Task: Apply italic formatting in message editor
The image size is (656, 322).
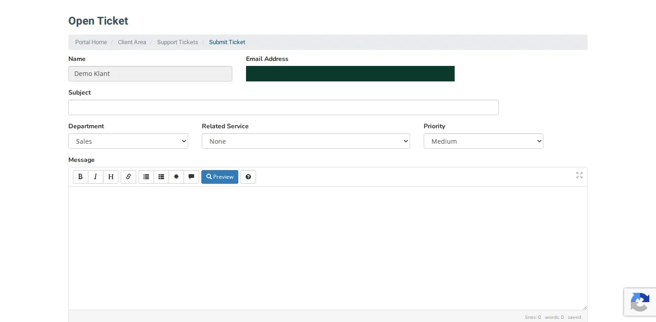Action: pos(96,177)
